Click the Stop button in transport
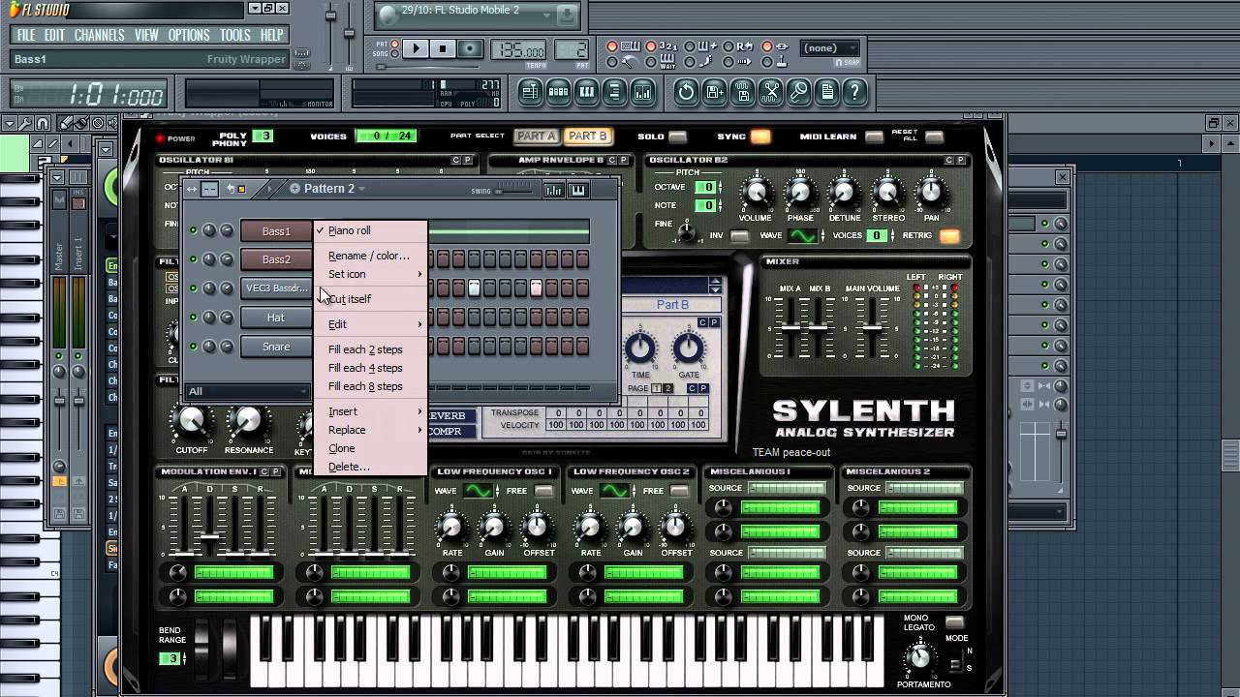Viewport: 1240px width, 697px height. pos(443,48)
